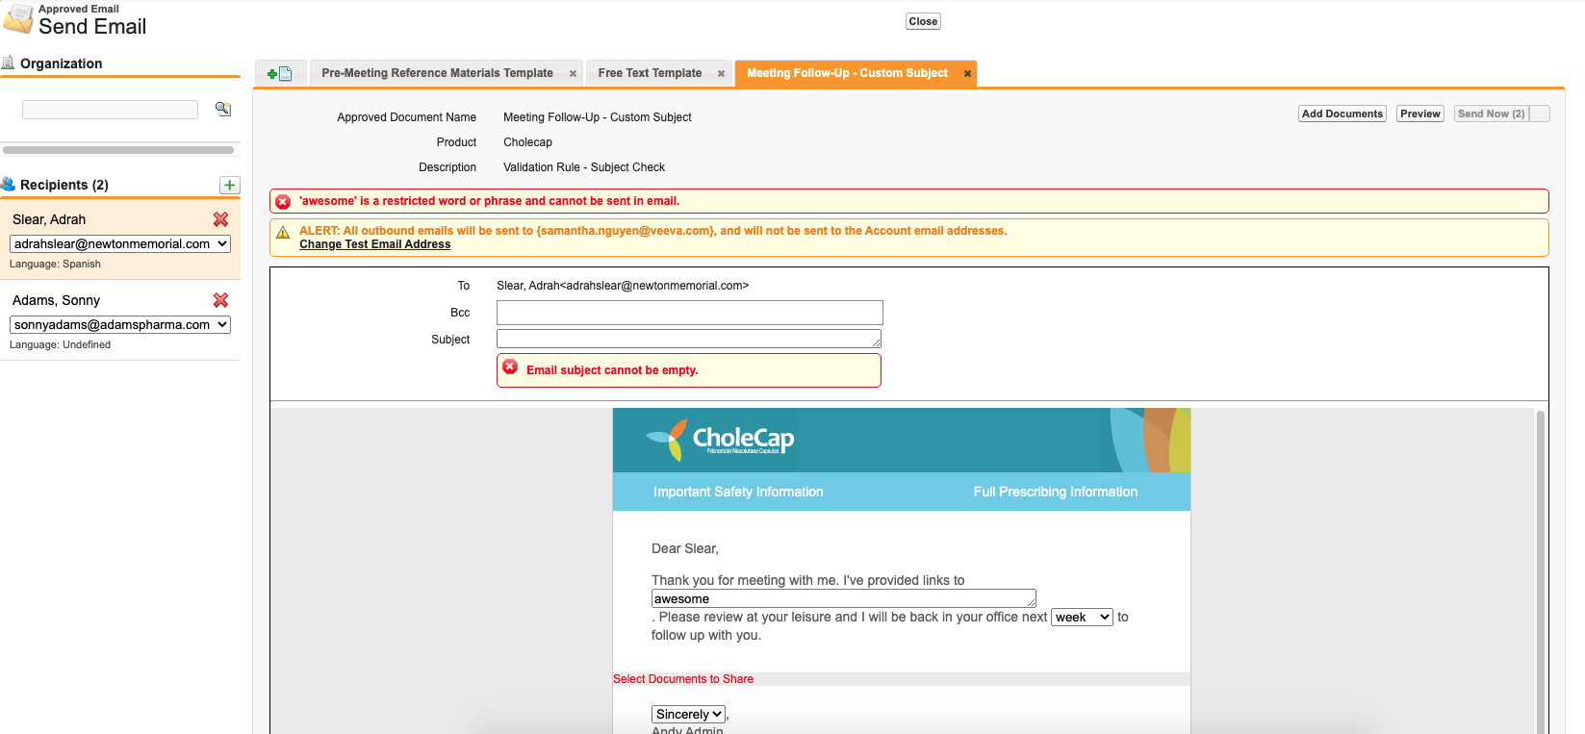The image size is (1585, 734).
Task: Open the Sincerely closing dropdown
Action: [x=688, y=715]
